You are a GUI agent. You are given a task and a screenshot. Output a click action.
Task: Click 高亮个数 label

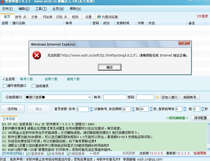pos(73,79)
